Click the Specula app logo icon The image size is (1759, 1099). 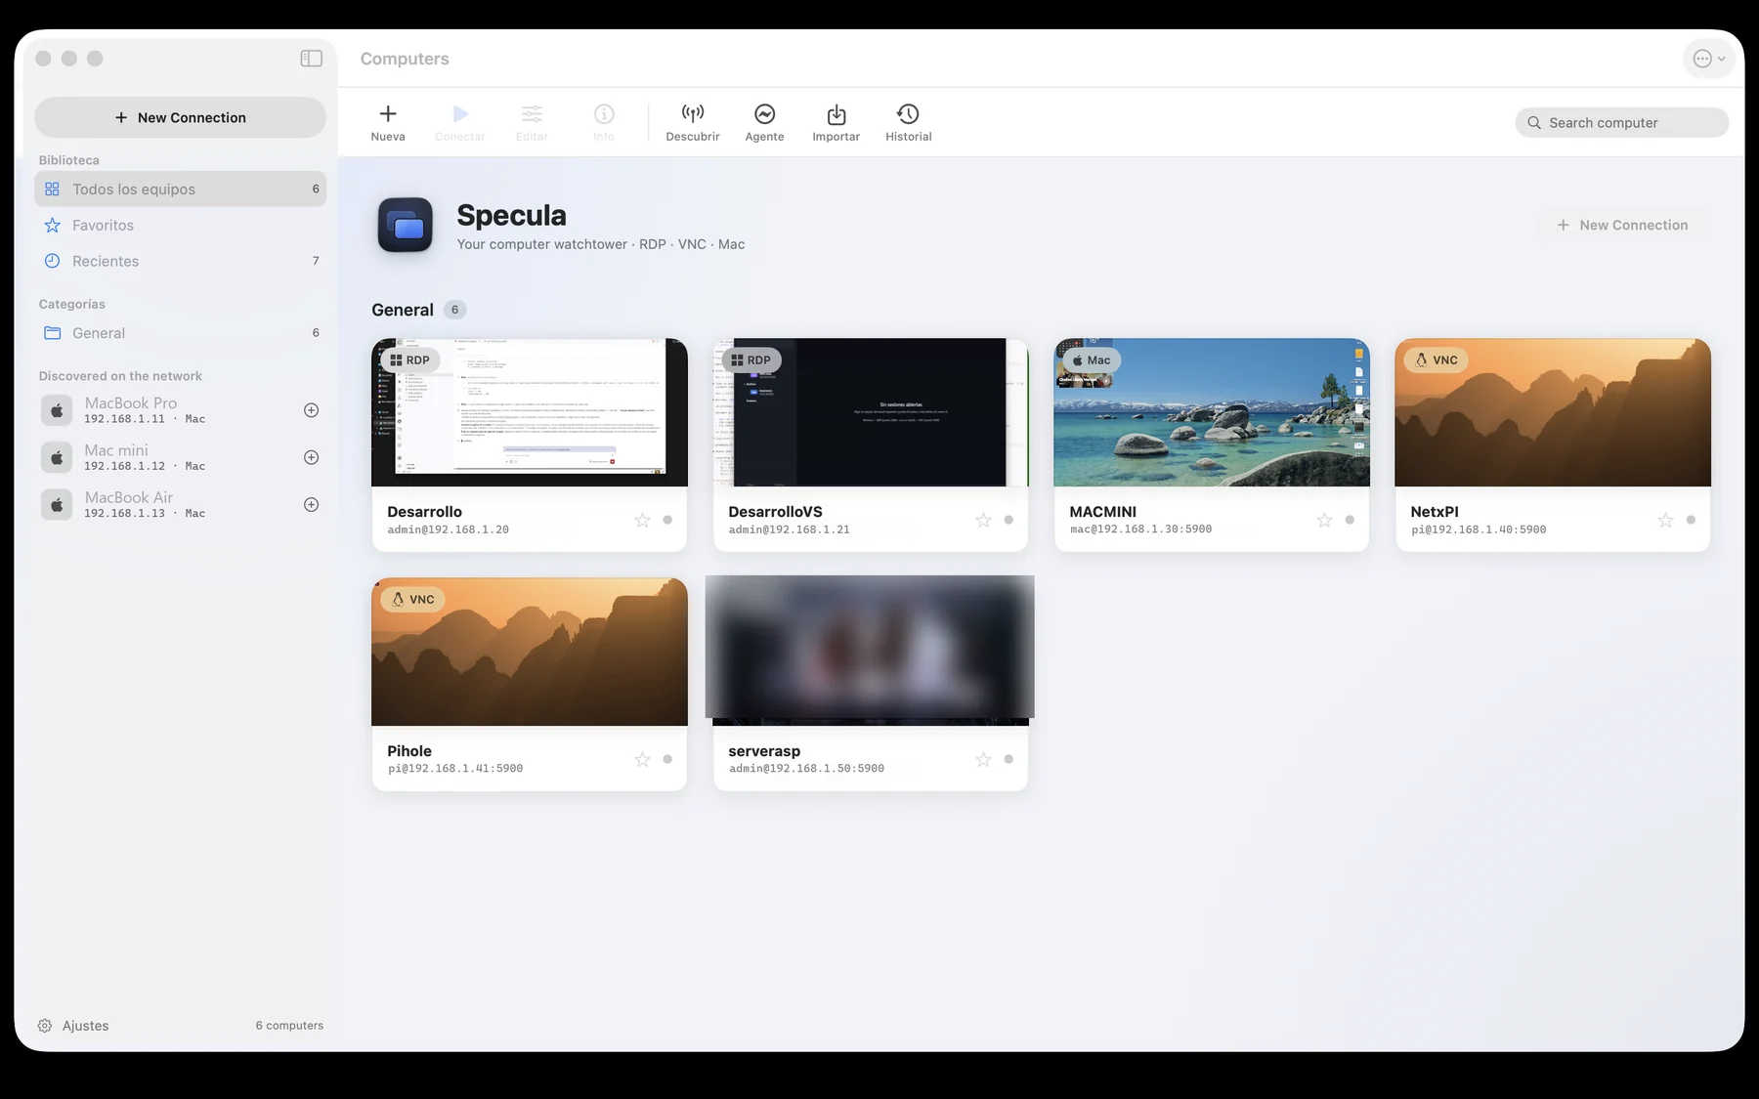pyautogui.click(x=406, y=225)
